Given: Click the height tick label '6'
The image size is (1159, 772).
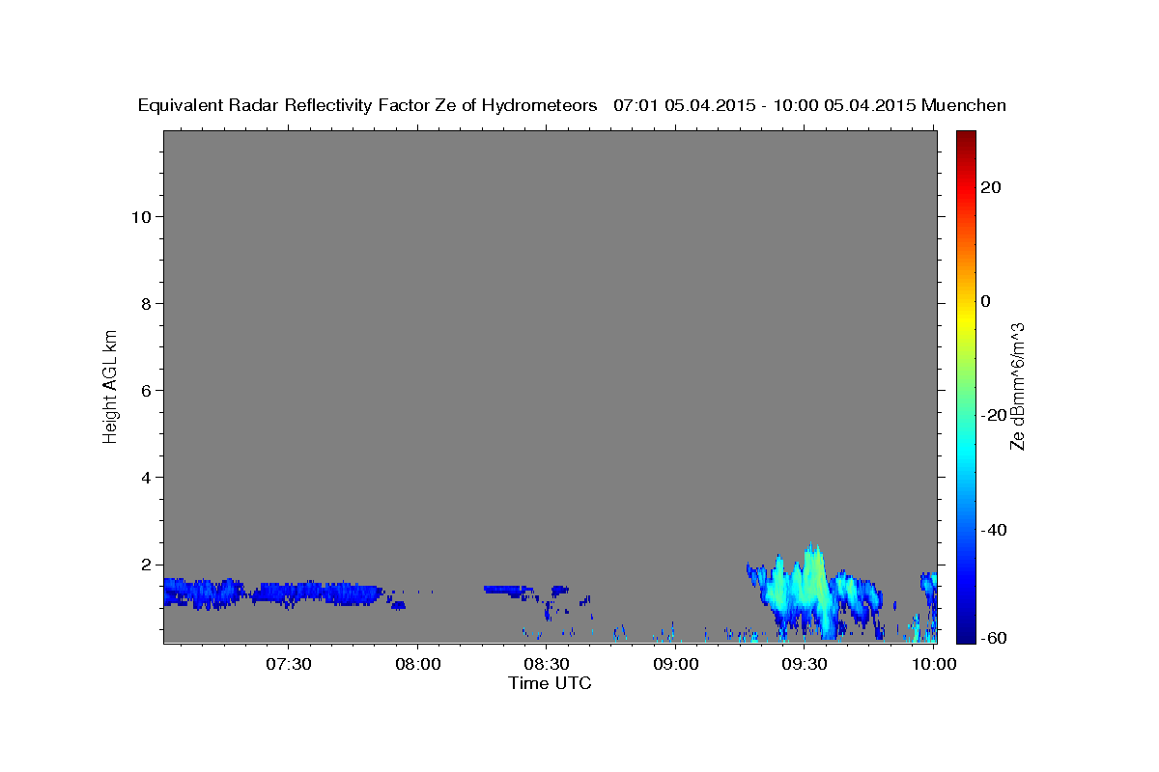Looking at the screenshot, I should tap(146, 390).
